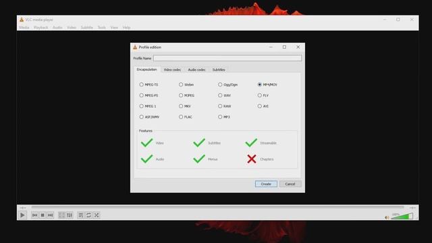Select Webm encapsulation option
This screenshot has height=243, width=432.
point(186,84)
